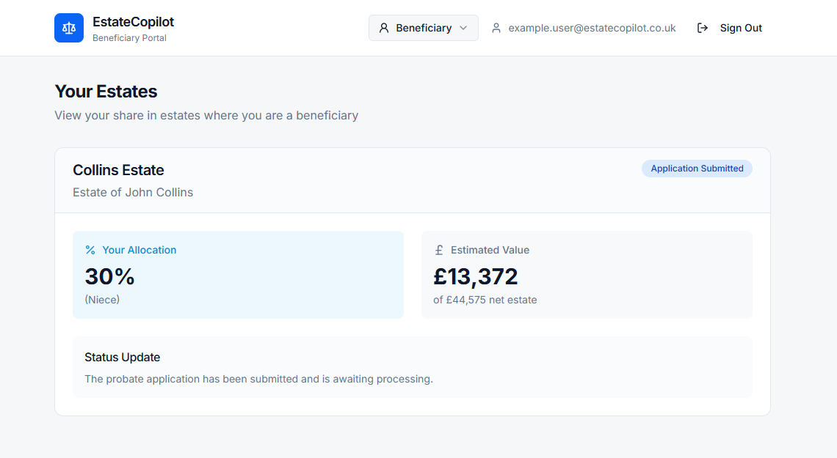Click the pound sterling icon on Estimated Value card
837x458 pixels.
click(439, 250)
